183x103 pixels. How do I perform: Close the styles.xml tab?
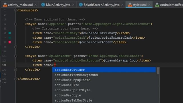coord(149,5)
